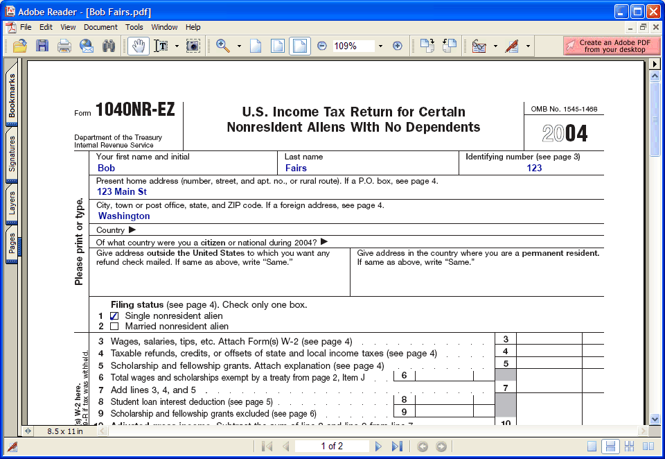Open the form review dropdown arrow
The width and height of the screenshot is (665, 459).
[x=495, y=46]
